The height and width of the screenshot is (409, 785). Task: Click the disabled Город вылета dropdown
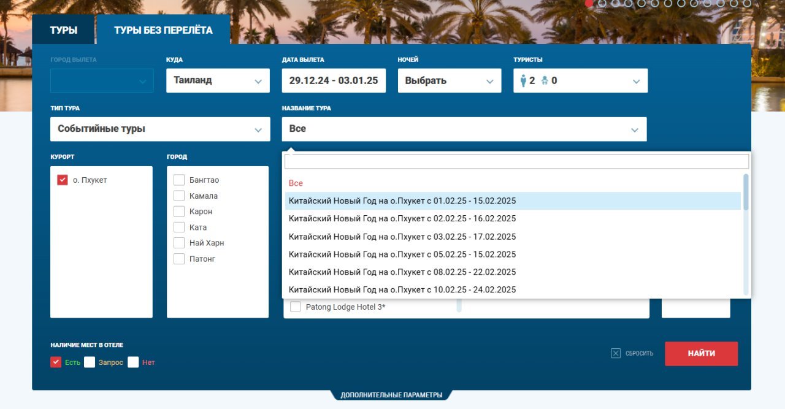pos(102,80)
